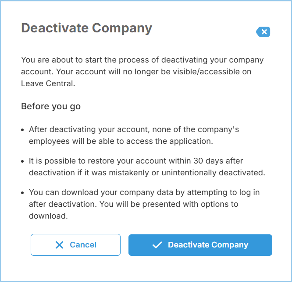
Task: Click the first bullet point marker
Action: [x=23, y=130]
